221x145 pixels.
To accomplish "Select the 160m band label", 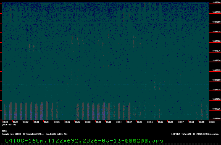I will (x=4, y=131).
